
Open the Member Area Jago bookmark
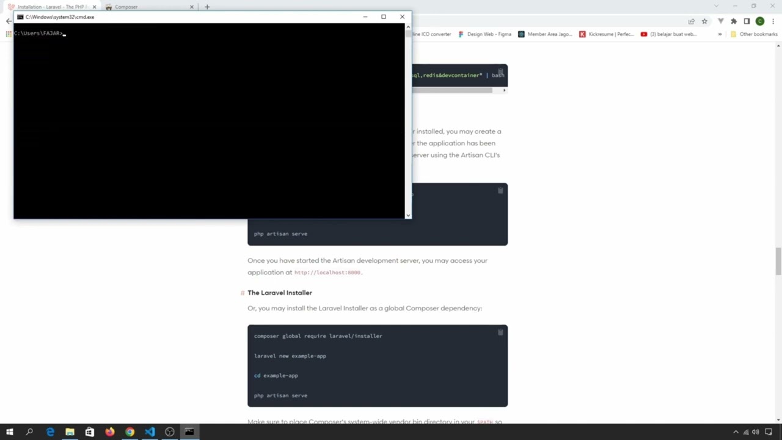coord(545,34)
